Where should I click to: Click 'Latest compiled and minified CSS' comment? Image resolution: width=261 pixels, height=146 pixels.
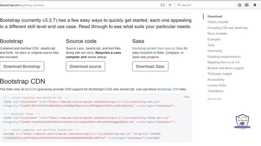click(x=35, y=98)
